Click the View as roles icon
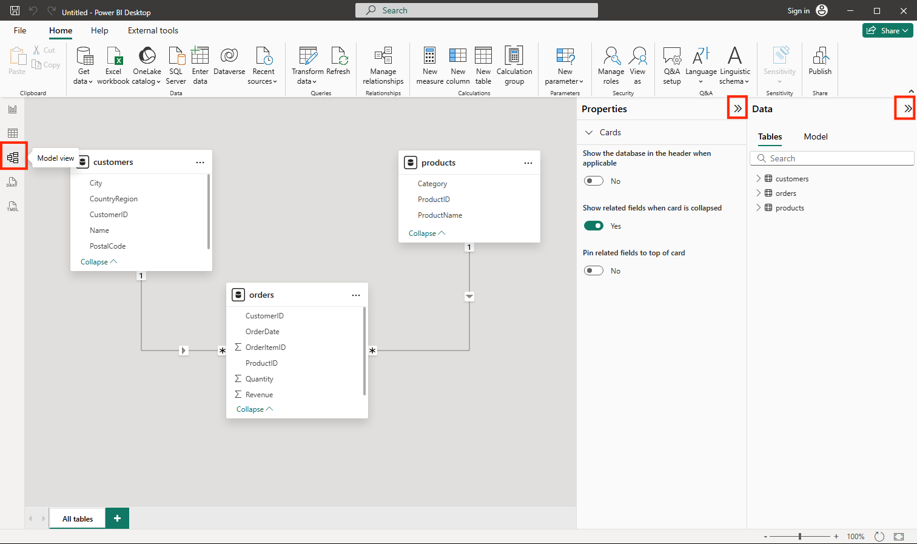The width and height of the screenshot is (917, 544). 638,56
